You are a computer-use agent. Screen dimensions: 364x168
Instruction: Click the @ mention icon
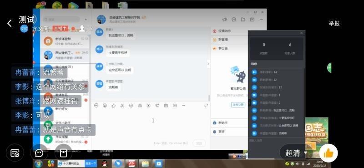tap(131, 106)
